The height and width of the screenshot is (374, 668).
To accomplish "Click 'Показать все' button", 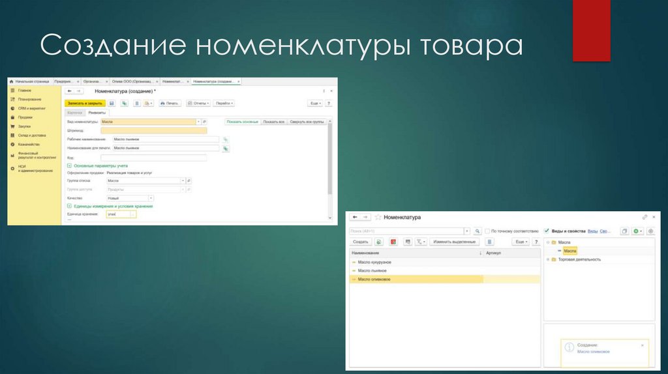I will (273, 122).
